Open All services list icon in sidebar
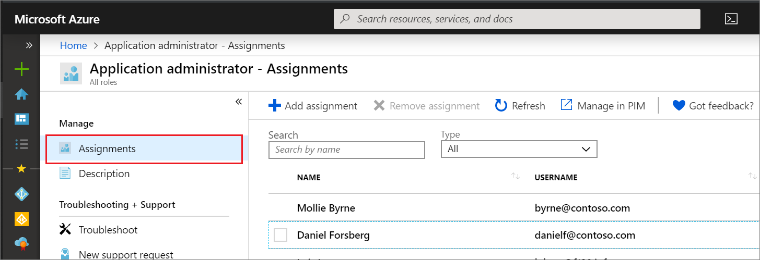Viewport: 760px width, 260px height. (21, 144)
